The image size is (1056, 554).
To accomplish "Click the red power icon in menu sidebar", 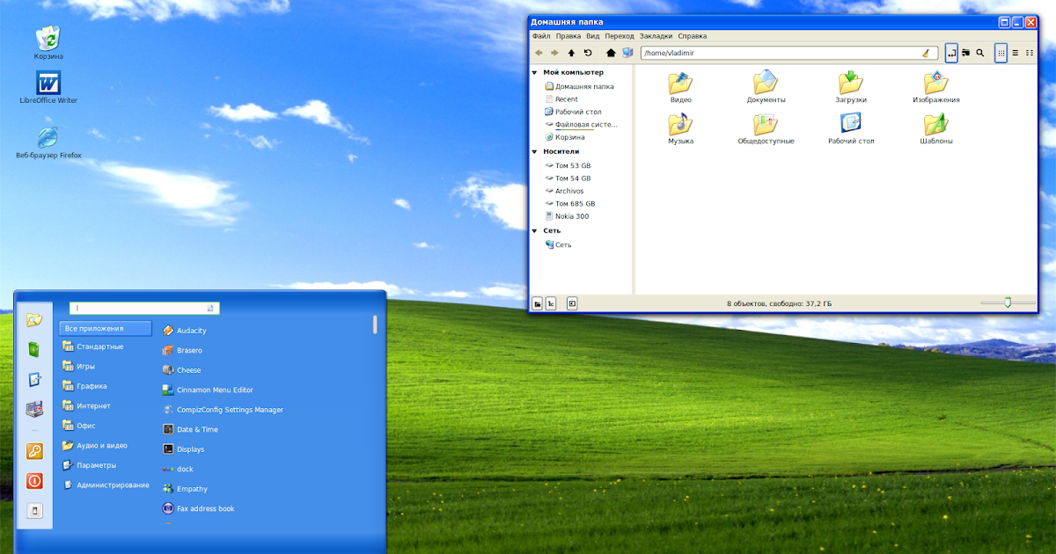I will [34, 481].
